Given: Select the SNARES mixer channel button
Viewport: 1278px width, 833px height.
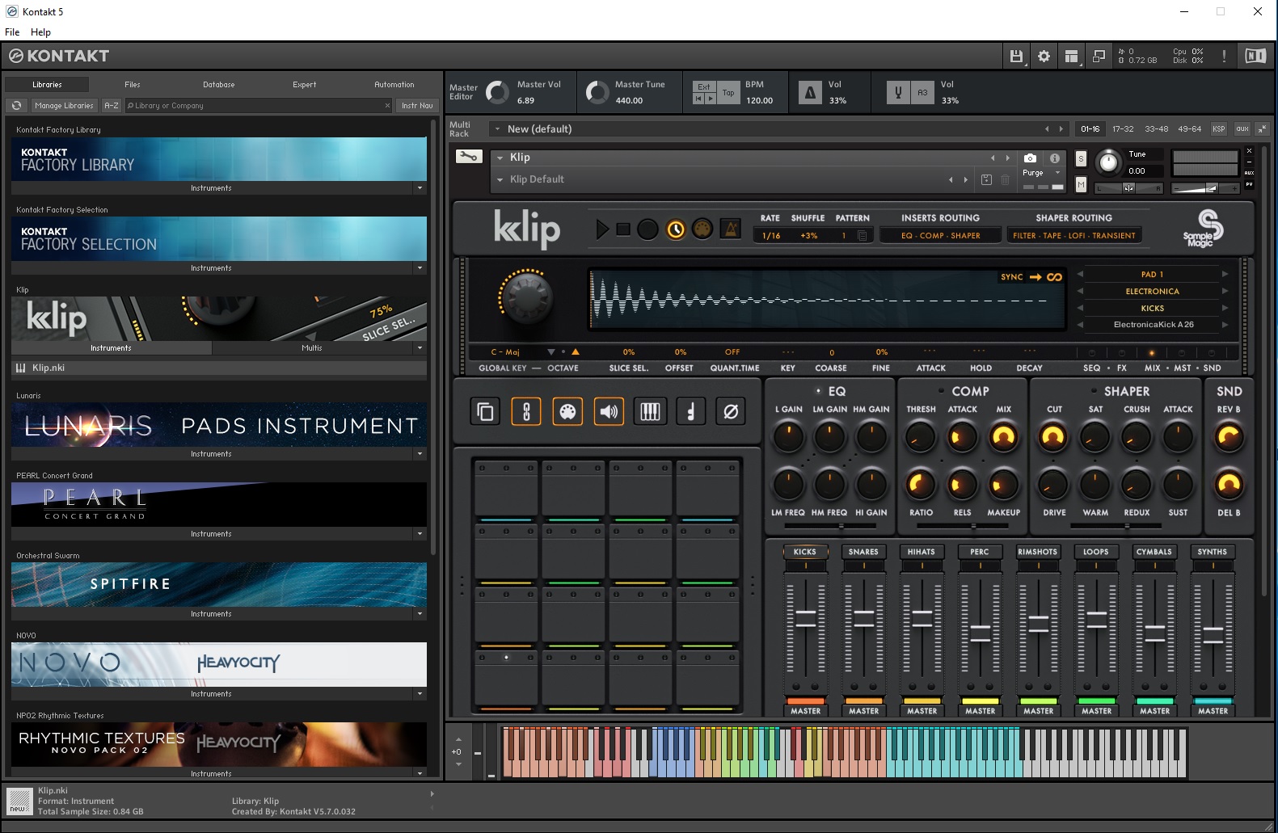Looking at the screenshot, I should click(x=863, y=552).
